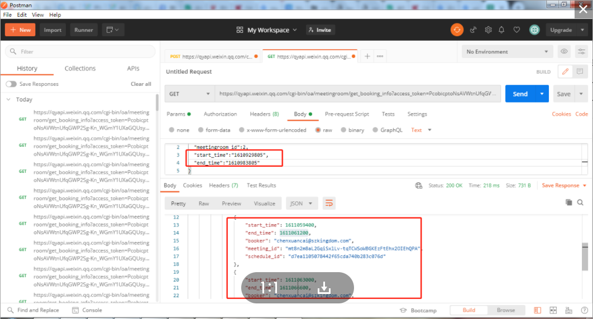Open the Authorization request tab
Image resolution: width=593 pixels, height=319 pixels.
[x=220, y=114]
